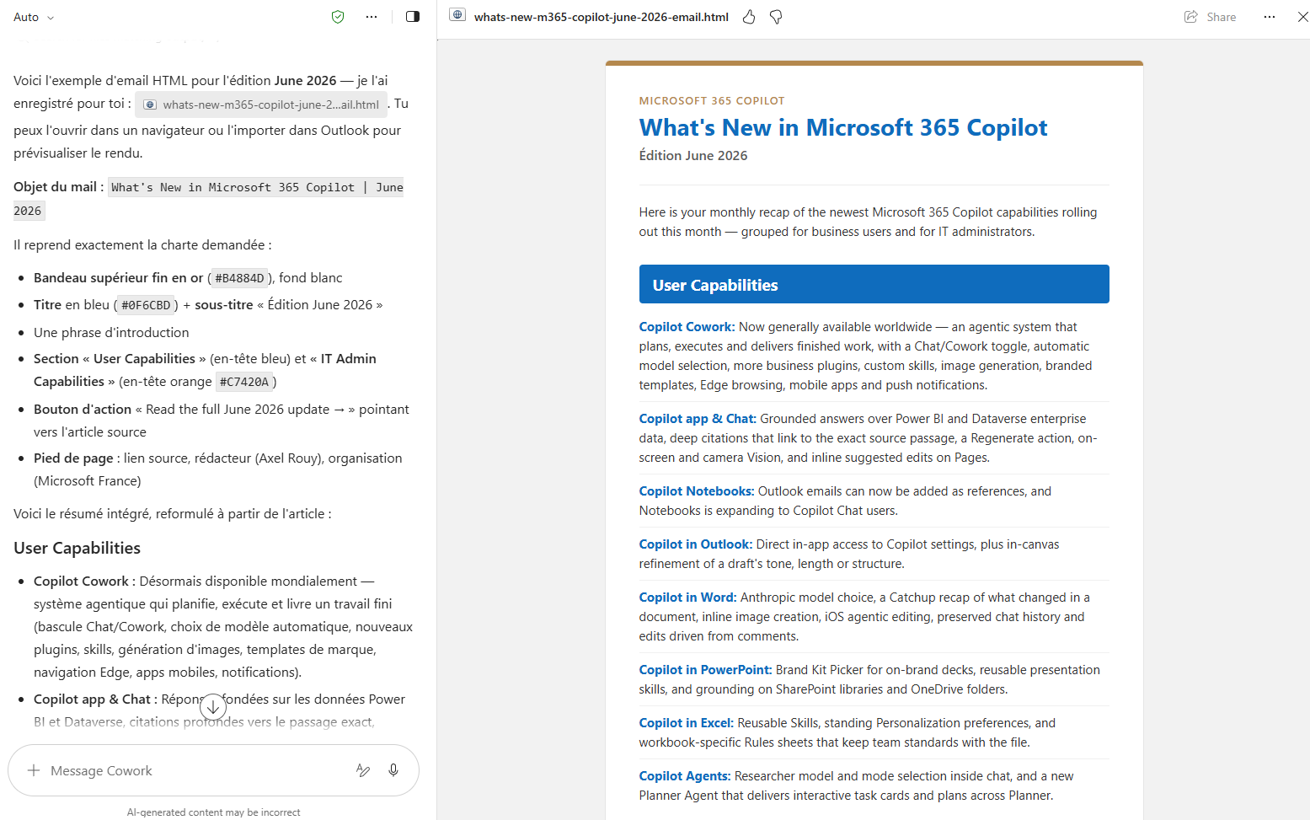The image size is (1310, 820).
Task: Click Copilot in Excel label in the email
Action: click(x=687, y=723)
